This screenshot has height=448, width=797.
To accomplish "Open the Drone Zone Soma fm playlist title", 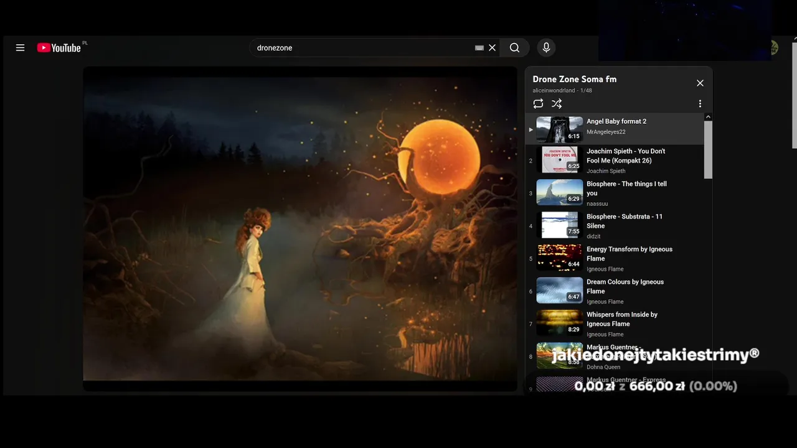I will [575, 79].
